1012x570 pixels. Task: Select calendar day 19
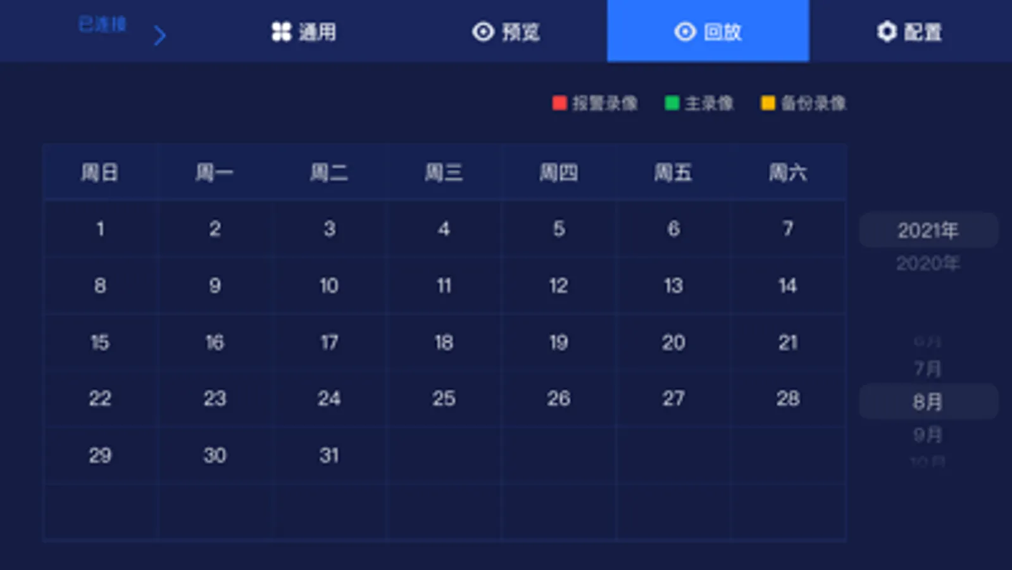[x=559, y=343]
